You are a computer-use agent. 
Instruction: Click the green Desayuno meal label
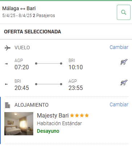pyautogui.click(x=48, y=131)
